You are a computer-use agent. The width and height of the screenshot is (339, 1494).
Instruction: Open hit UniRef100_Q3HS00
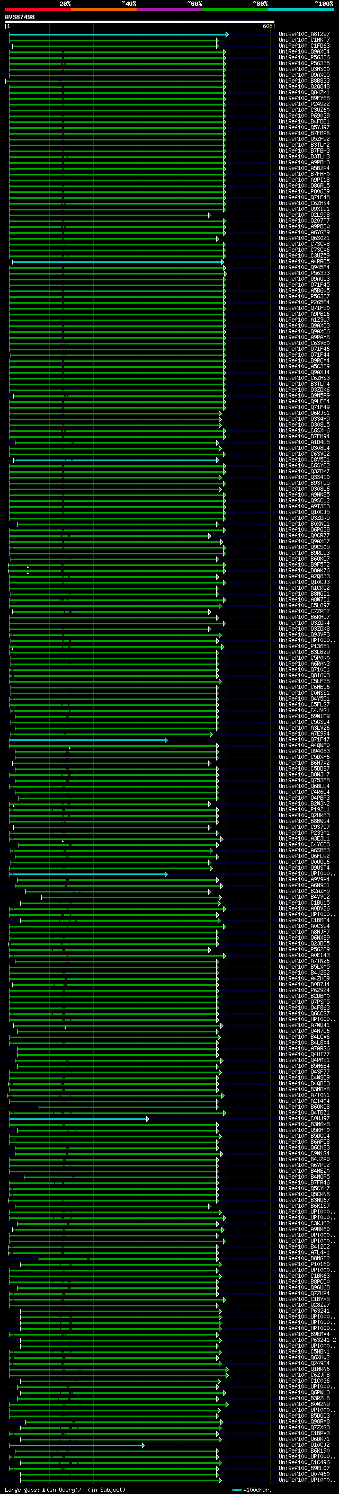[x=304, y=69]
